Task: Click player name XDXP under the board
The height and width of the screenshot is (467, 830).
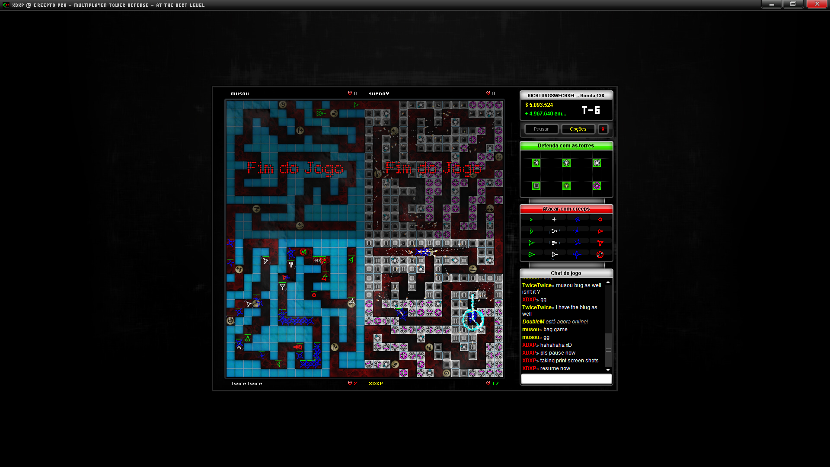Action: coord(376,384)
